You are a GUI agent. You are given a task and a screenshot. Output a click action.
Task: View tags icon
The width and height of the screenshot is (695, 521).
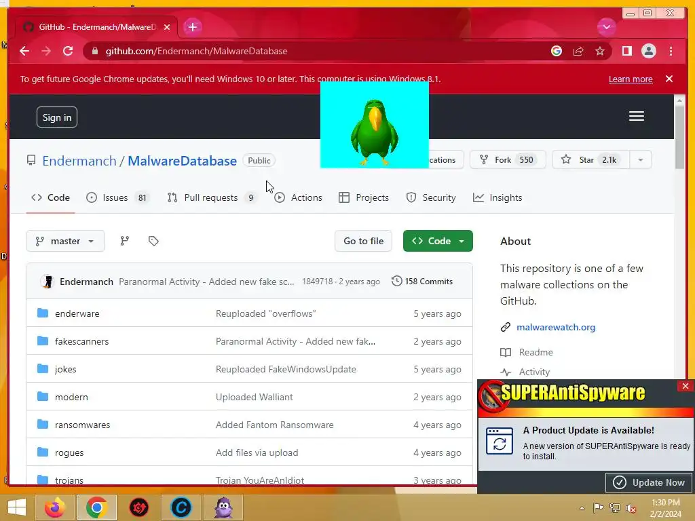pyautogui.click(x=153, y=241)
